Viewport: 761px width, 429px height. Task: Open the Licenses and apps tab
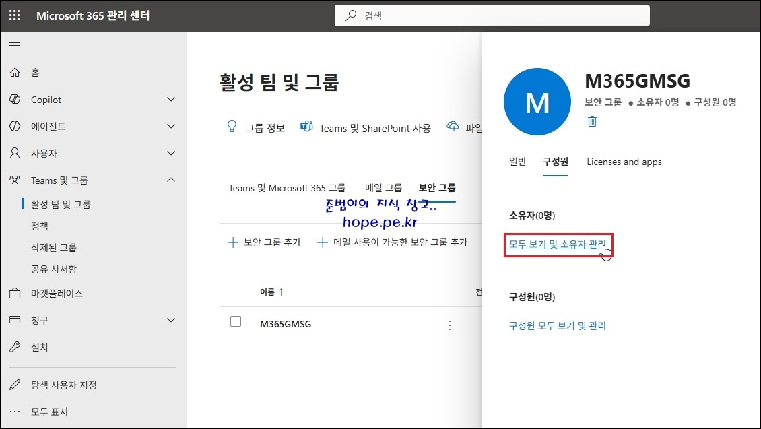click(624, 162)
